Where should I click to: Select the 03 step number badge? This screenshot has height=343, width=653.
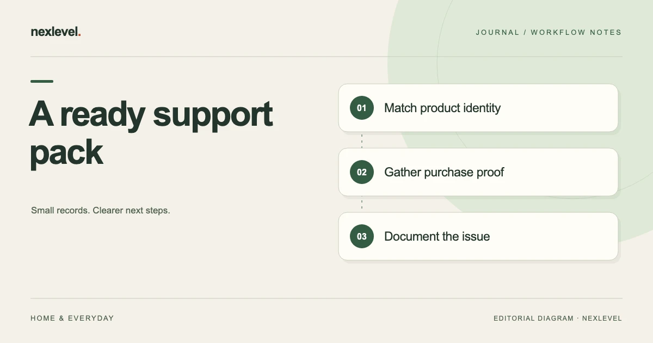click(362, 236)
